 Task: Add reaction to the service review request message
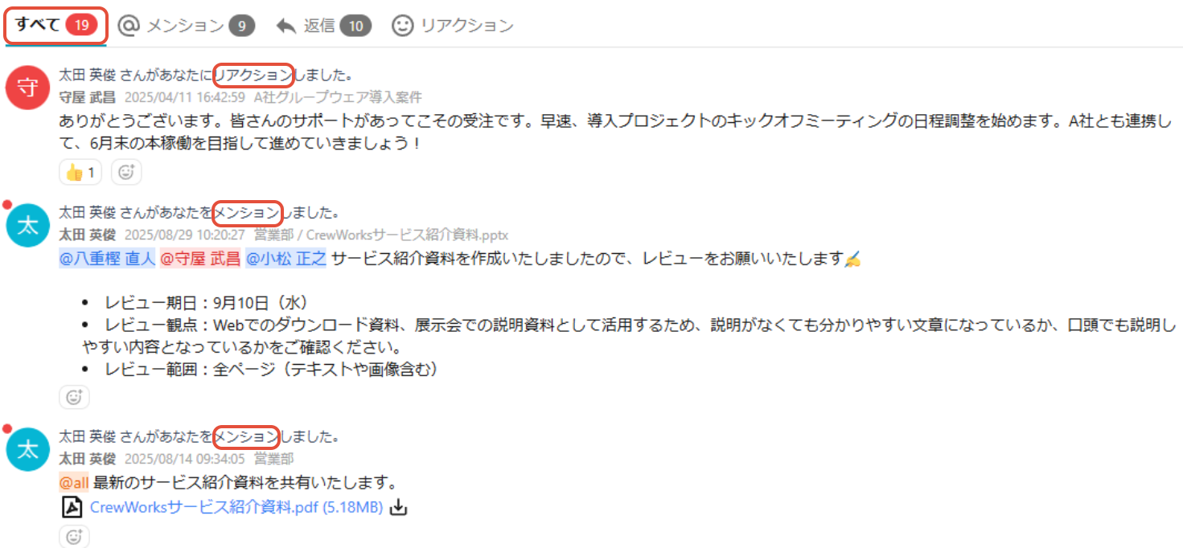click(74, 397)
